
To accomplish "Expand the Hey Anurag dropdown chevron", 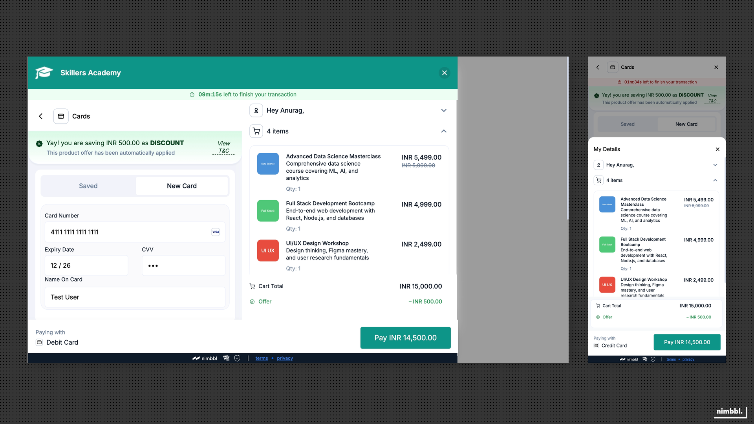I will coord(444,110).
